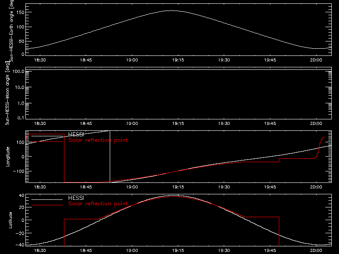The width and height of the screenshot is (339, 254).
Task: Click 19:45 time label under Latitude plot
Action: coord(270,250)
